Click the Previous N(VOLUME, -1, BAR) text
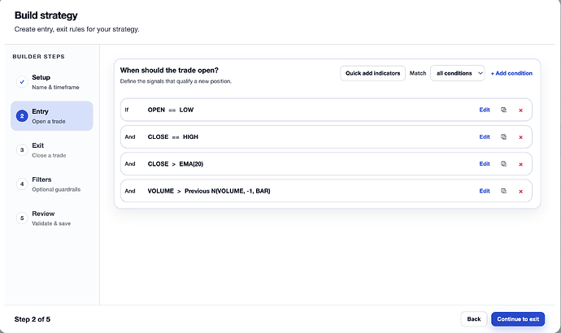 227,191
